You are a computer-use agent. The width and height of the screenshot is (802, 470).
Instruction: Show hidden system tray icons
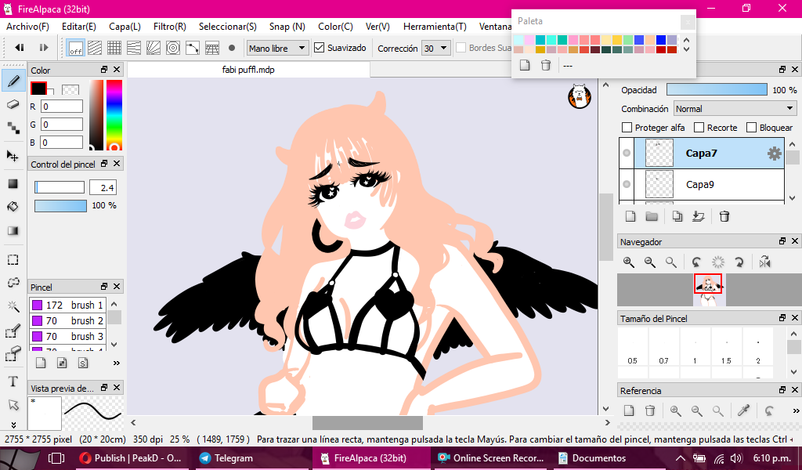click(681, 458)
